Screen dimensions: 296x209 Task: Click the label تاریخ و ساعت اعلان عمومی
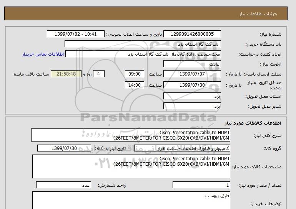[134, 34]
